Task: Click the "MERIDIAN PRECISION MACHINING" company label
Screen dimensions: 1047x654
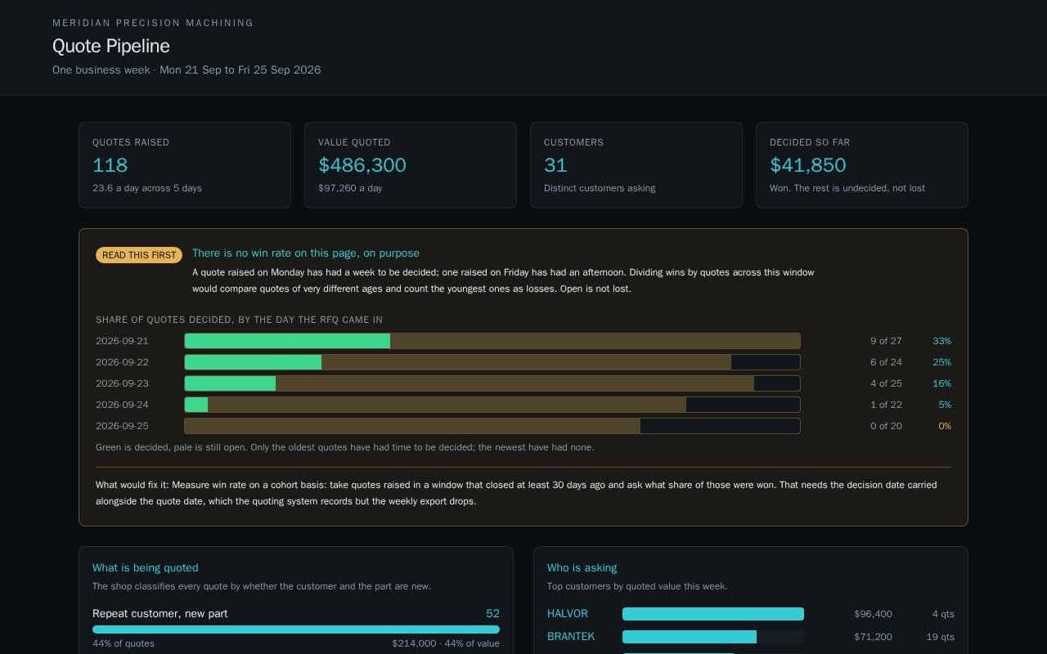Action: [153, 23]
